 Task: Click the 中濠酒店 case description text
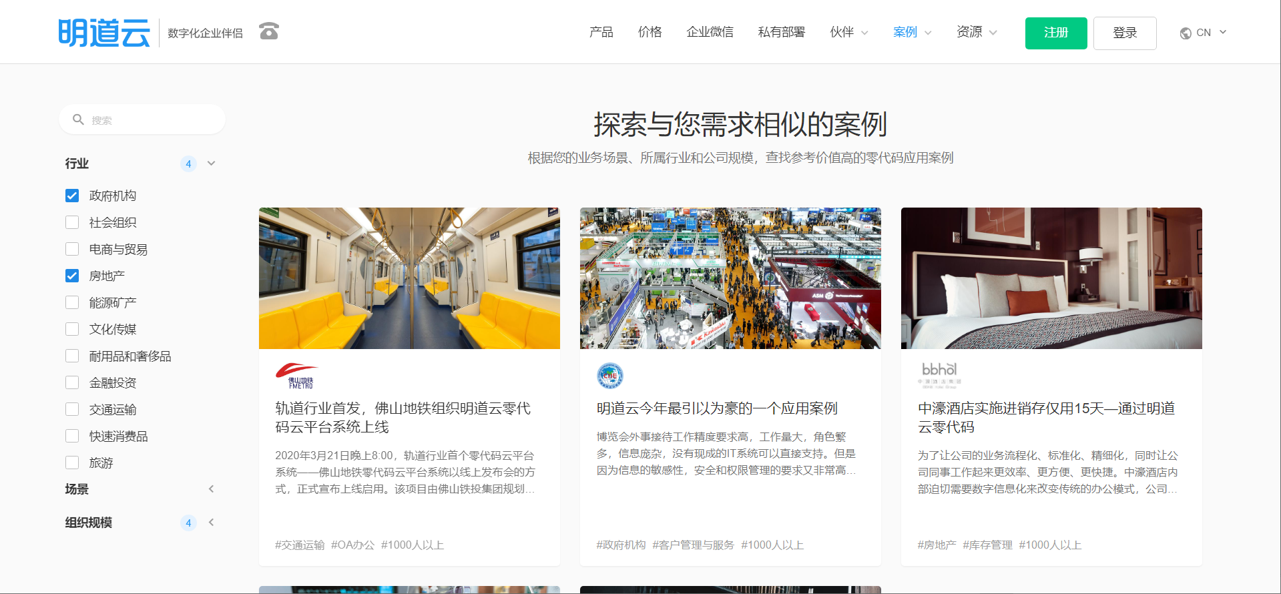click(1048, 473)
